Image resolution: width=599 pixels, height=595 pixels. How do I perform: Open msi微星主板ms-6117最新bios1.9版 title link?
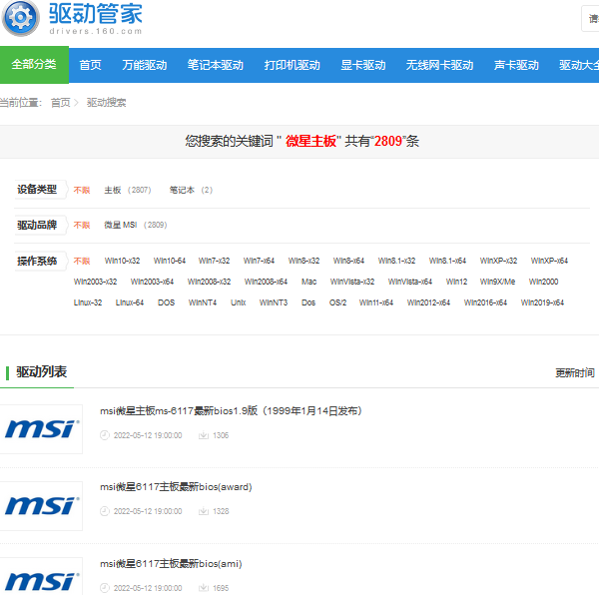232,411
